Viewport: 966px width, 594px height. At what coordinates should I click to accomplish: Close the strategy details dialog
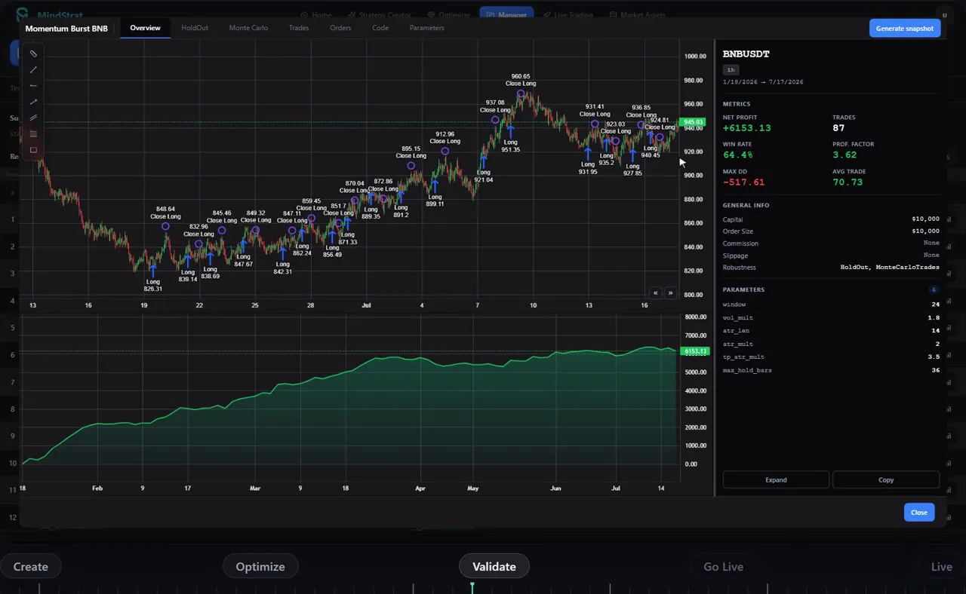pos(919,512)
